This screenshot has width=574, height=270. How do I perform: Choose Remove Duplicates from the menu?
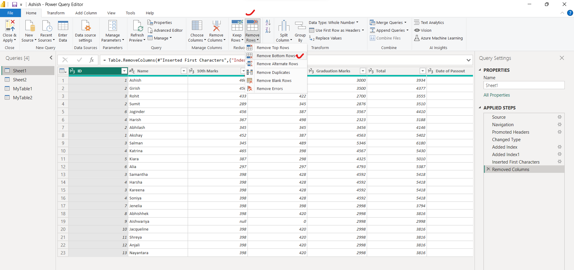pyautogui.click(x=273, y=72)
